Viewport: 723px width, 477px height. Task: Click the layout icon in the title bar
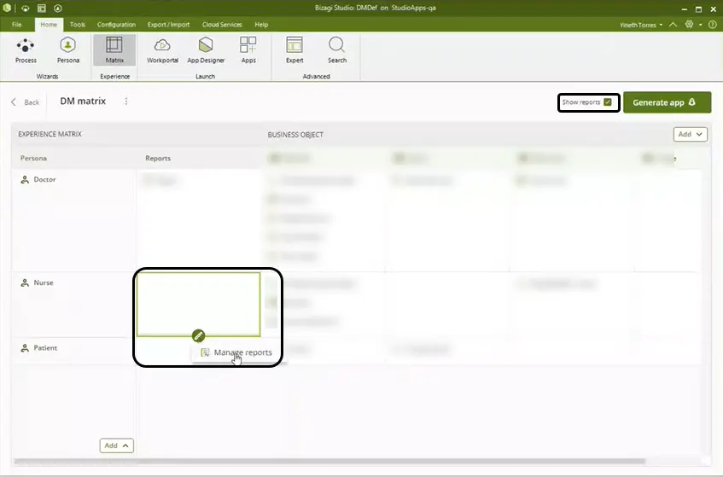[42, 9]
